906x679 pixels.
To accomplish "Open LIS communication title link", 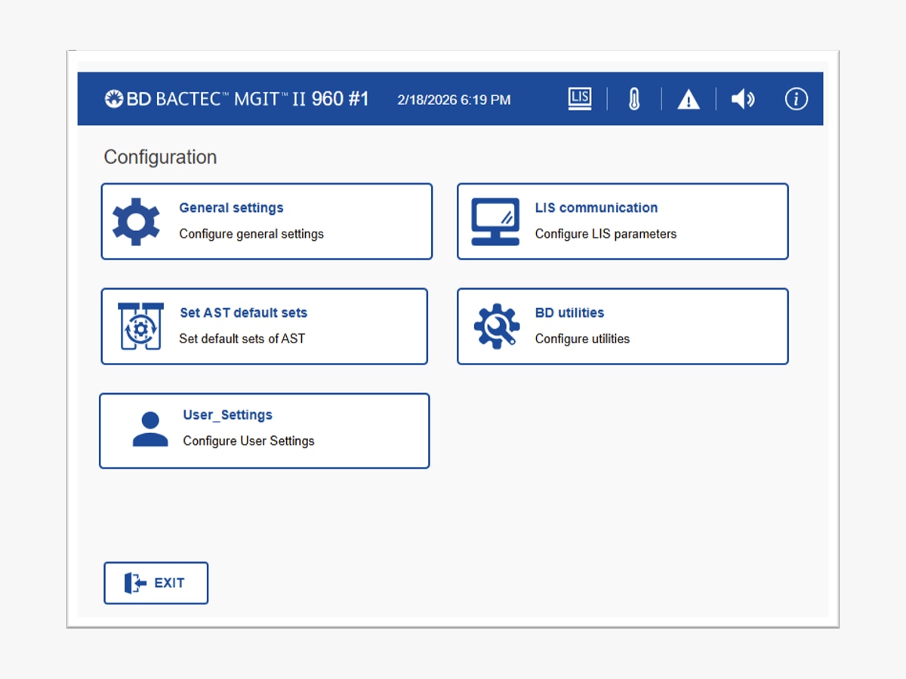I will 596,207.
